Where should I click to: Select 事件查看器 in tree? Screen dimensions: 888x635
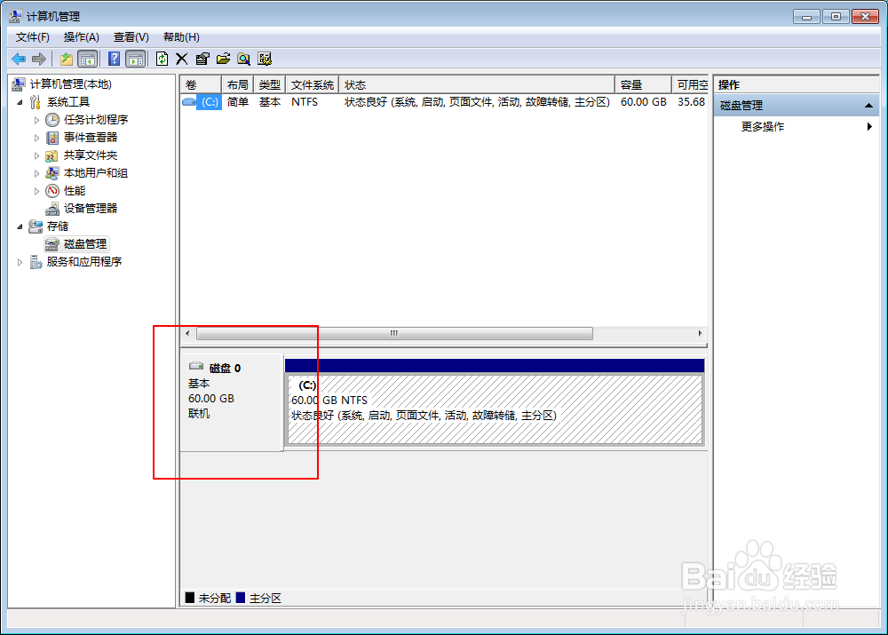[91, 137]
